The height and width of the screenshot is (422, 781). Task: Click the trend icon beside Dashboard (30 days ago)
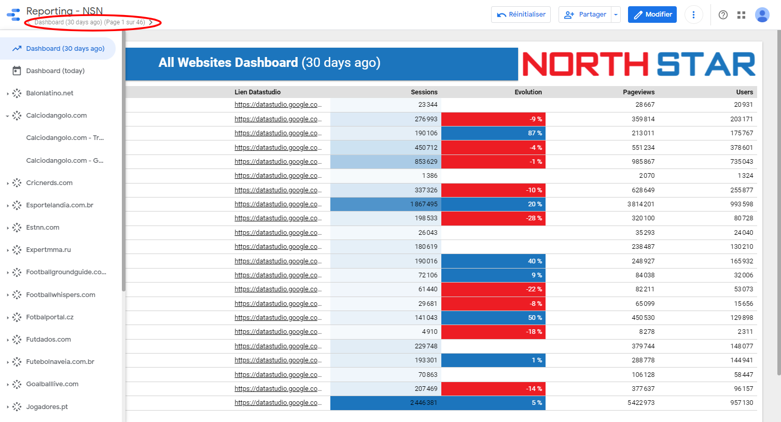coord(17,49)
